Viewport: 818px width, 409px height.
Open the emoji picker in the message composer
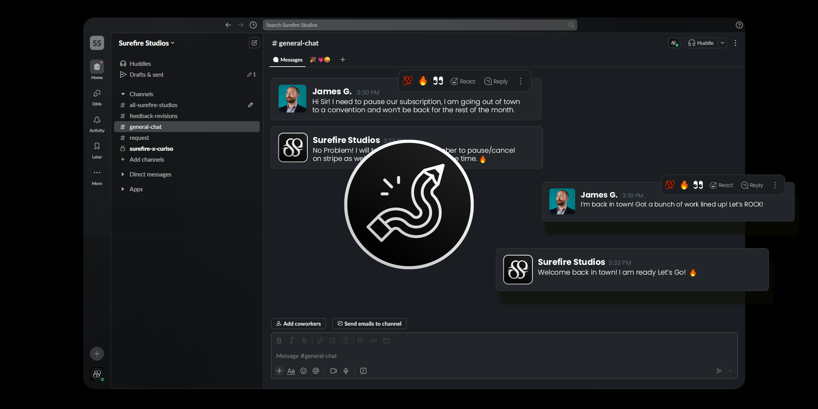tap(303, 371)
